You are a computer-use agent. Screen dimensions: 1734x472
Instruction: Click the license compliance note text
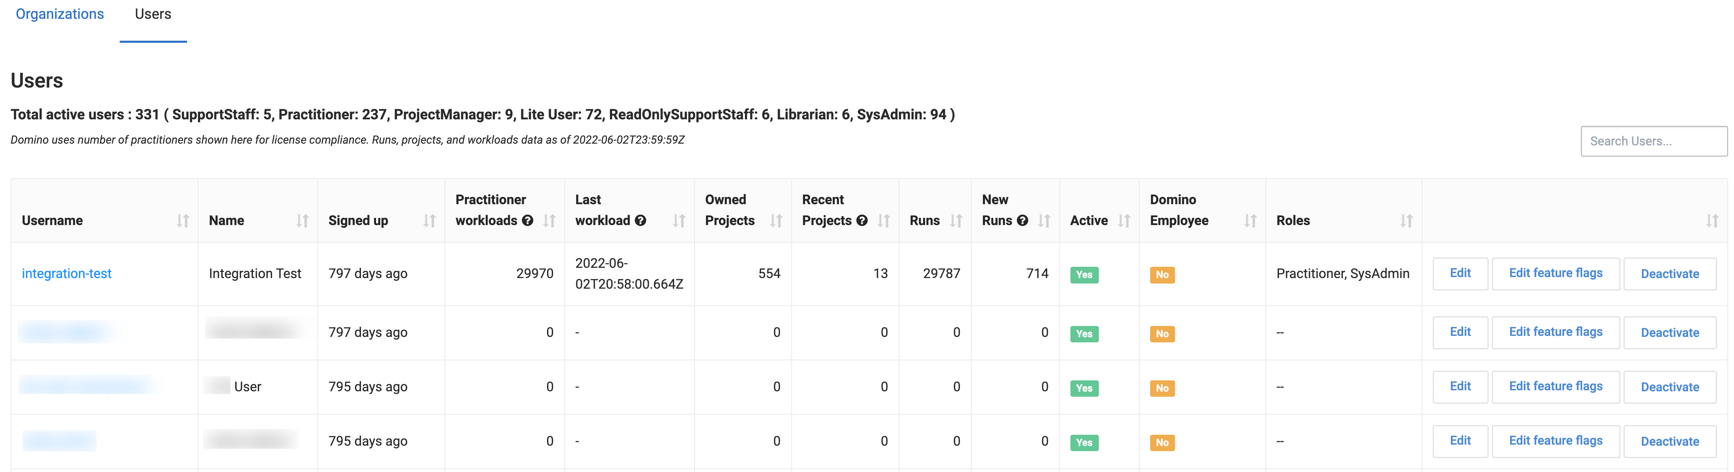347,140
